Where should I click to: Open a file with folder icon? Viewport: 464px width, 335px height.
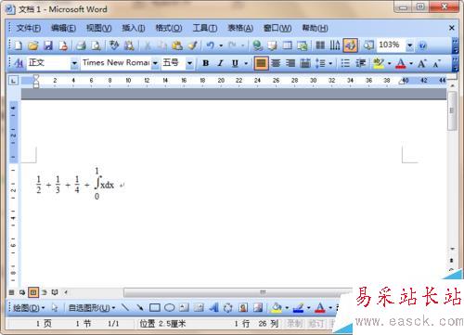(x=32, y=45)
